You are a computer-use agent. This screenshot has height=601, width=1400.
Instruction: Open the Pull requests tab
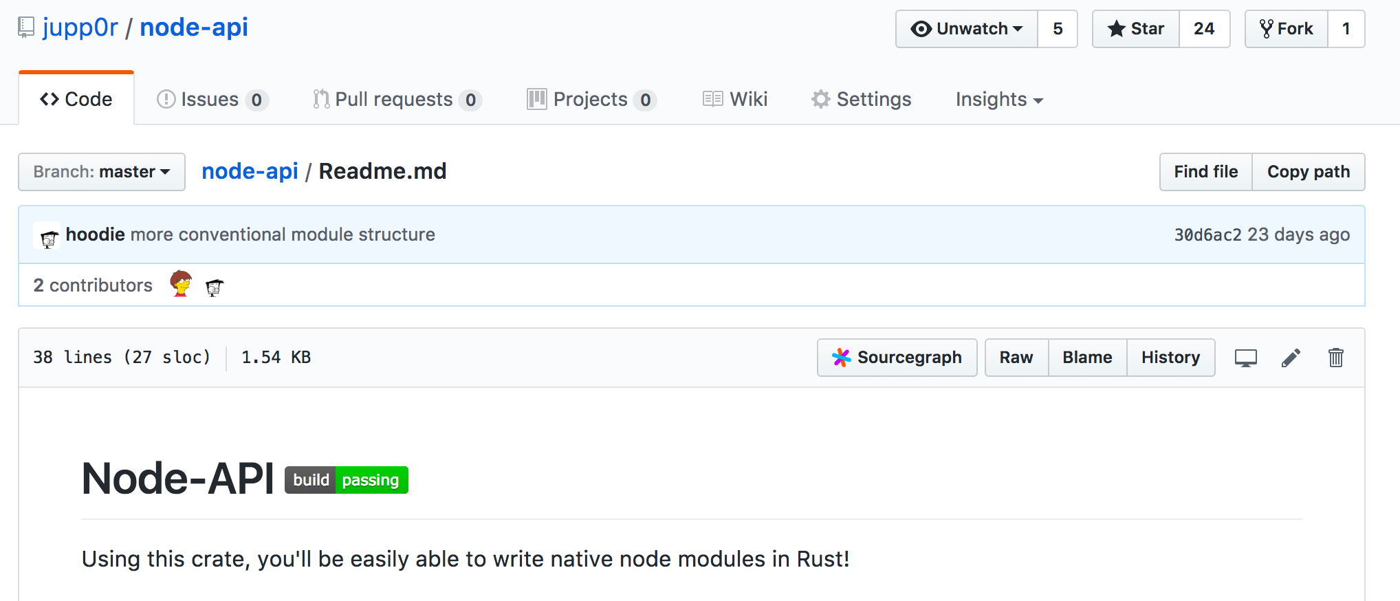[397, 100]
